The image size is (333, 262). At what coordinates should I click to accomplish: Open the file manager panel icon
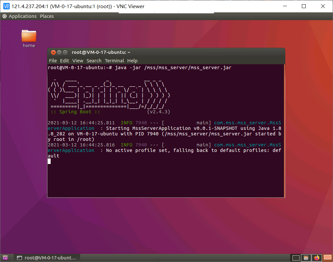tap(306, 258)
